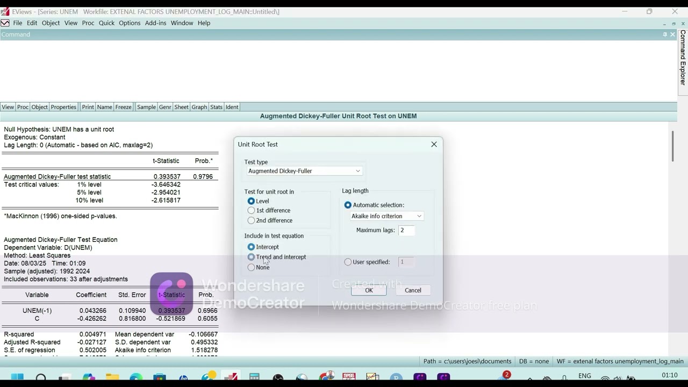Screen dimensions: 688x387
Task: Click Object button on series toolbar
Action: point(39,107)
